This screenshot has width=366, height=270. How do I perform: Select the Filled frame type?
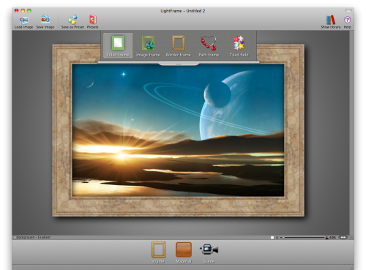pos(118,45)
